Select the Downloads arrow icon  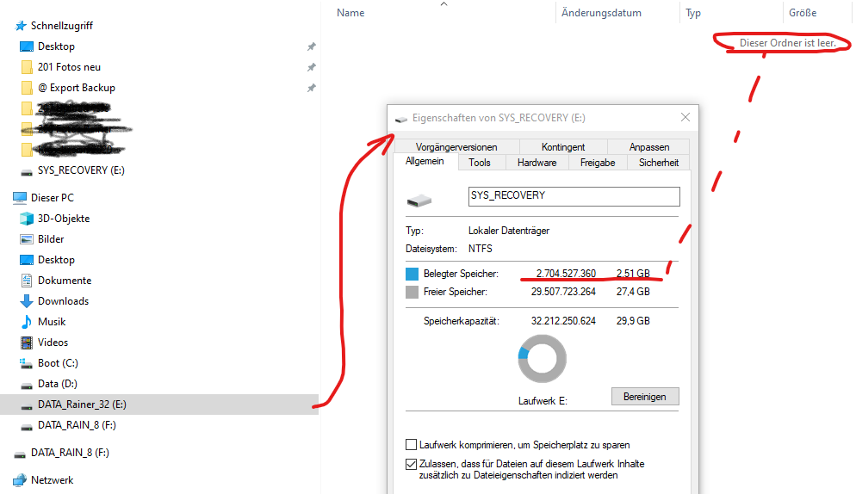pos(26,301)
